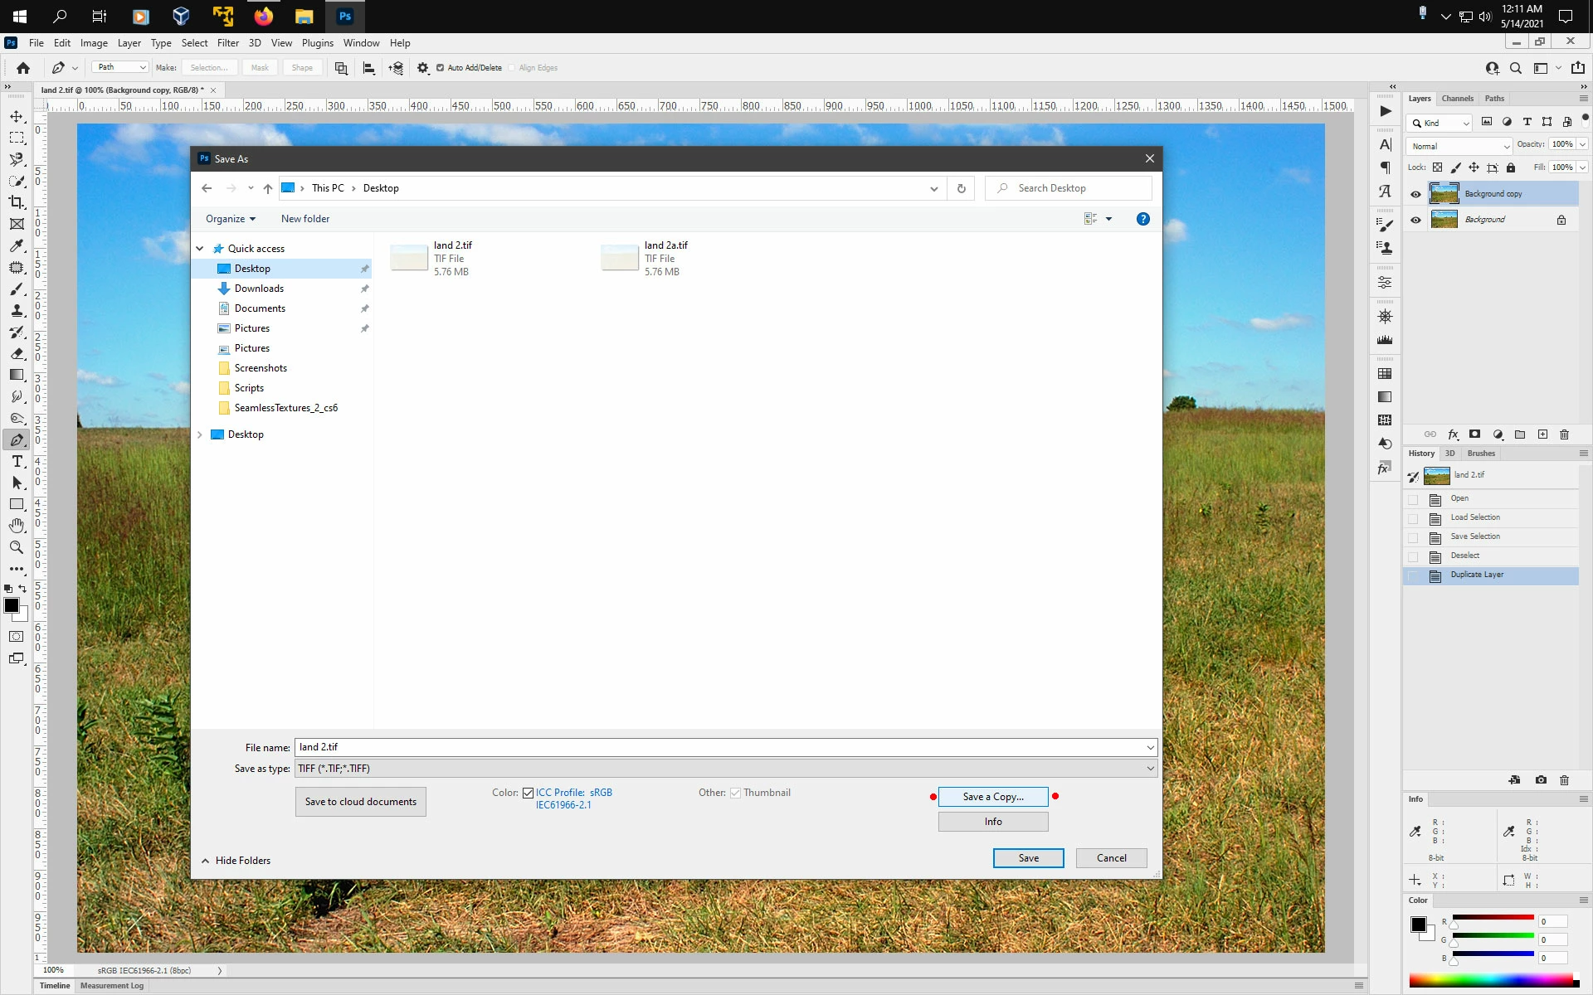Image resolution: width=1593 pixels, height=995 pixels.
Task: Select the Eyedropper tool
Action: (x=17, y=245)
